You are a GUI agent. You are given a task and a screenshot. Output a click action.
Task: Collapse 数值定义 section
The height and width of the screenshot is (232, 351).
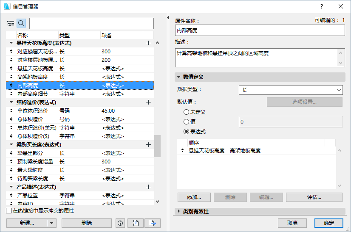coord(178,77)
